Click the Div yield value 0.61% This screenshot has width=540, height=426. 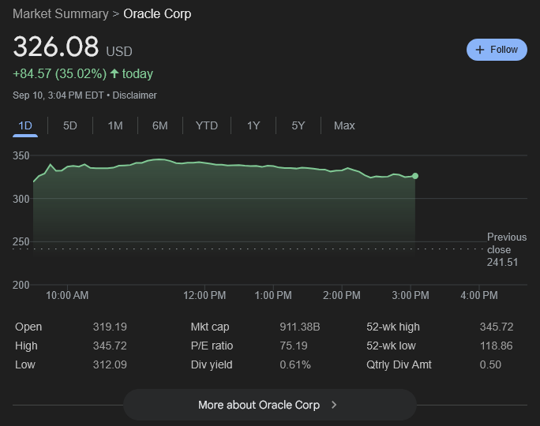(x=295, y=364)
